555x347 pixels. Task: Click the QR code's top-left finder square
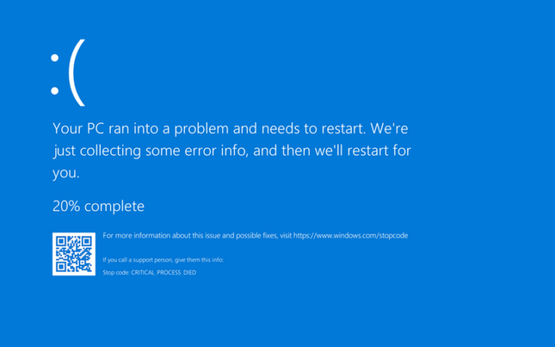pyautogui.click(x=60, y=240)
